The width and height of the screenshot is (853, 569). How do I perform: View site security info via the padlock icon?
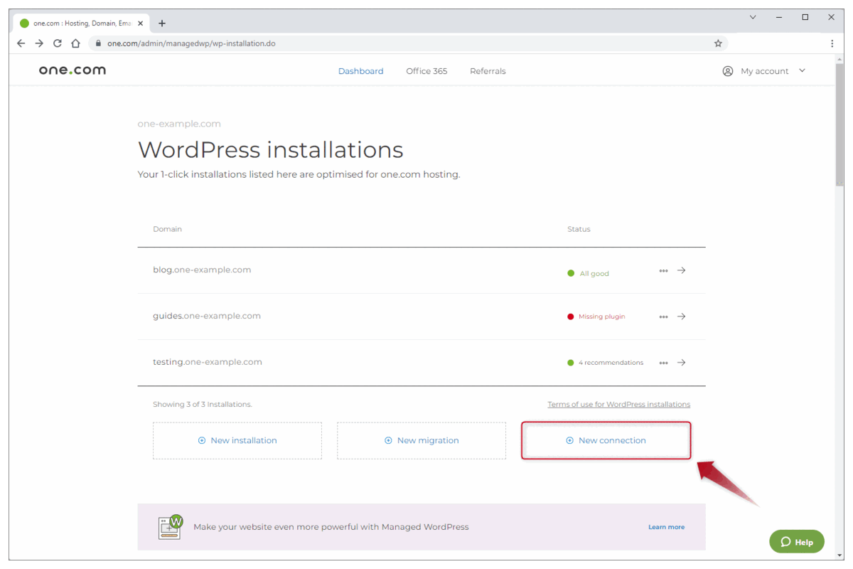[97, 43]
